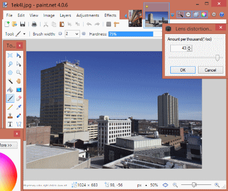Select the Paint Bucket tool

(10, 89)
